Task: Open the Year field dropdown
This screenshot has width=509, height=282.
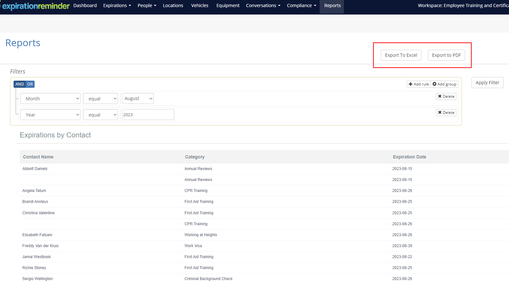Action: coord(50,115)
